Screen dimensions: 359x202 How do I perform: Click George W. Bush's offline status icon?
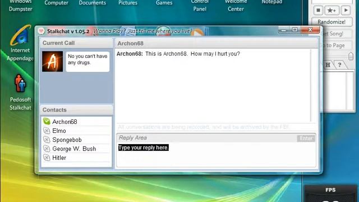pos(47,149)
